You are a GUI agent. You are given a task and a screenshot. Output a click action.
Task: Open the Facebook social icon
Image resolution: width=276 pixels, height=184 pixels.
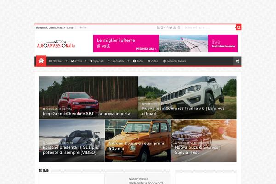click(167, 28)
